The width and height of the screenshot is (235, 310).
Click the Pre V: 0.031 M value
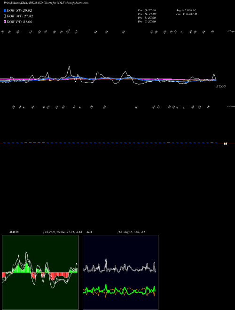coord(187,14)
